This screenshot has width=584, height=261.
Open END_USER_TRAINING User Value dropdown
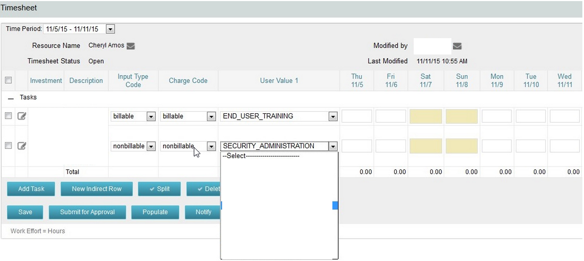[332, 117]
